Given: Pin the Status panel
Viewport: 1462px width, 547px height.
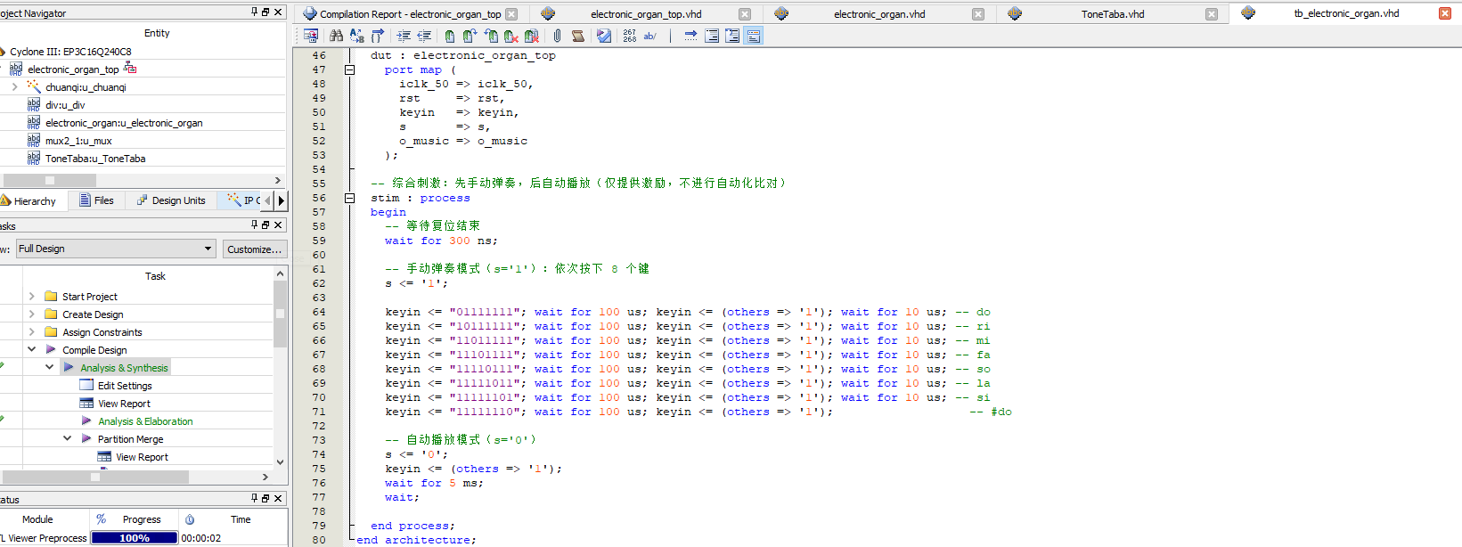Looking at the screenshot, I should point(255,499).
